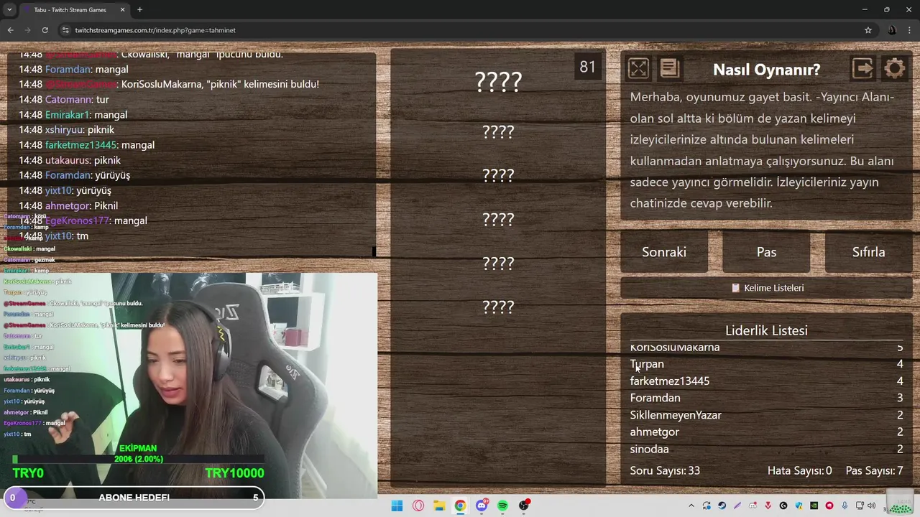Viewport: 920px width, 517px height.
Task: Click chat message 'xshiryuu: piknik'
Action: [67, 130]
